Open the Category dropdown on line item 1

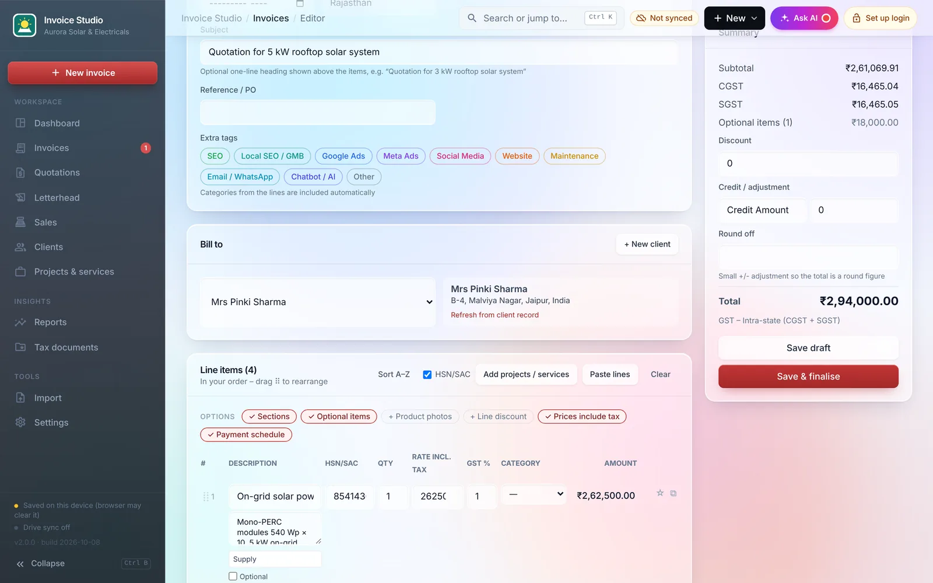pos(534,494)
